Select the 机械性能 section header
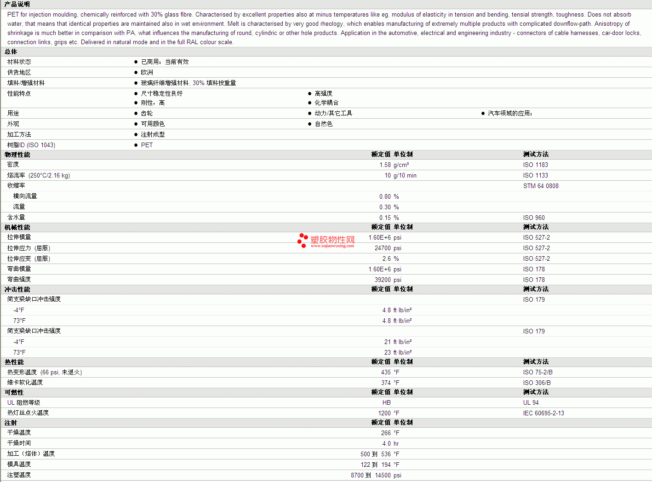This screenshot has width=652, height=482. coord(17,227)
